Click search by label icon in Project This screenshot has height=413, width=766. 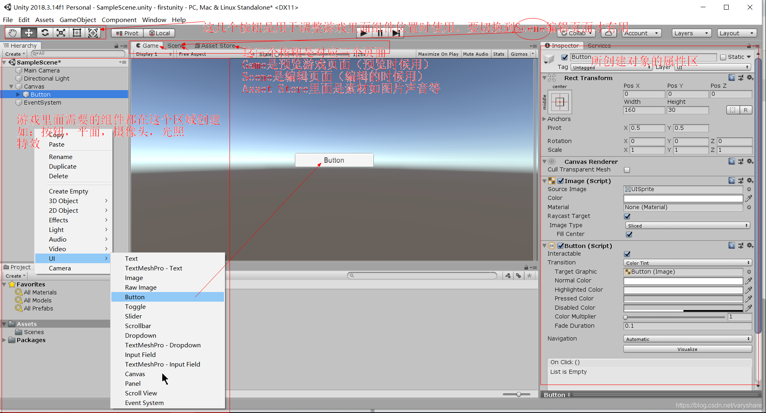click(x=518, y=276)
